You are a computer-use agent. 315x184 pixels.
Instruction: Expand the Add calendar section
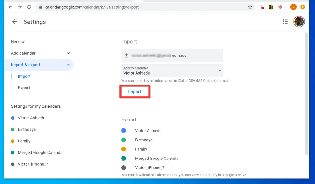[x=68, y=53]
